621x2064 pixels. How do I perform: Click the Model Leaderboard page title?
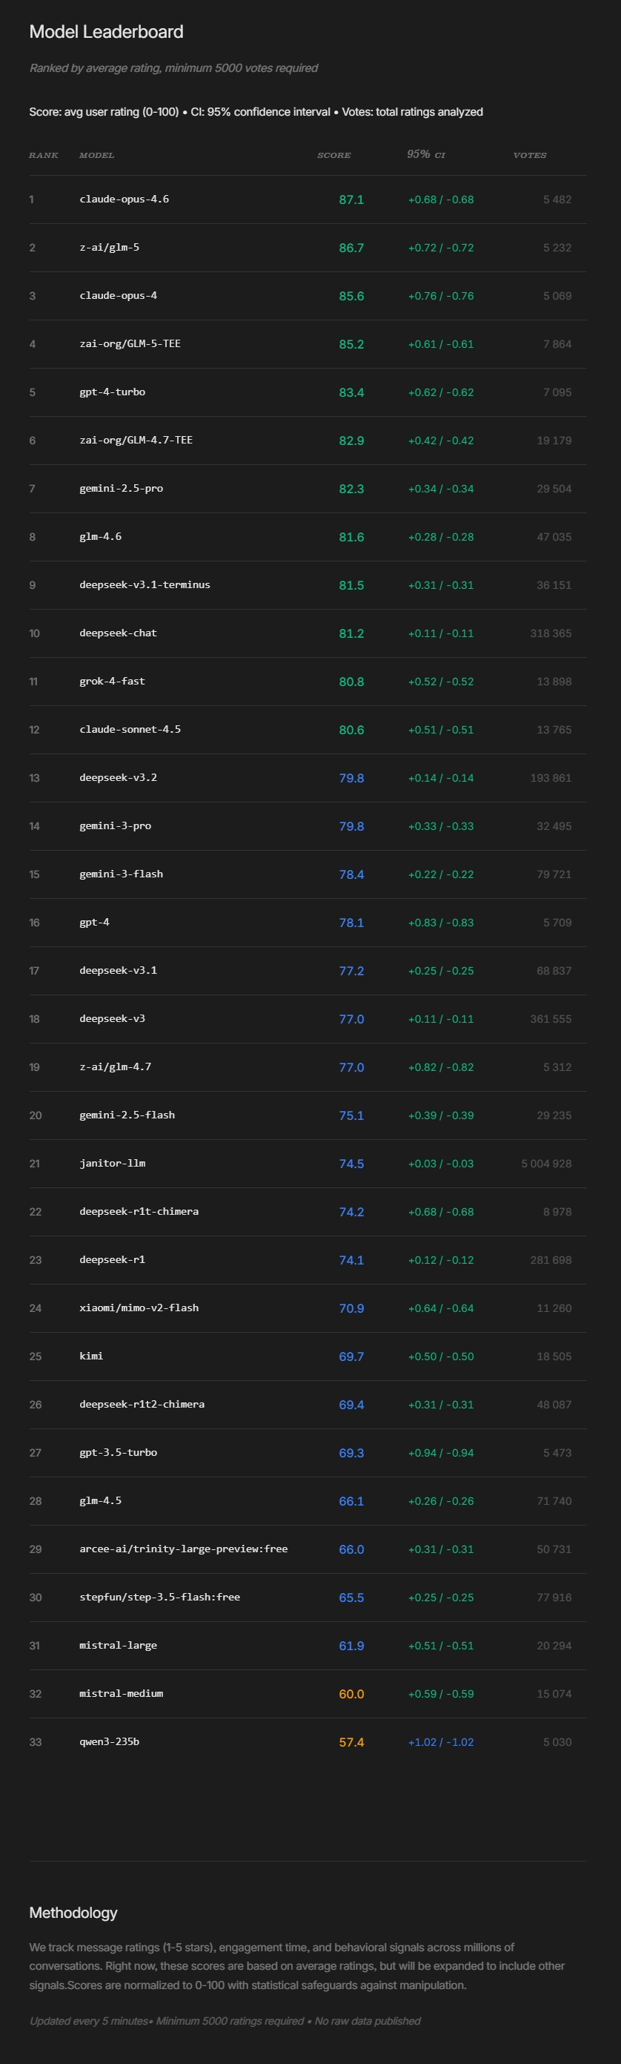(x=107, y=32)
